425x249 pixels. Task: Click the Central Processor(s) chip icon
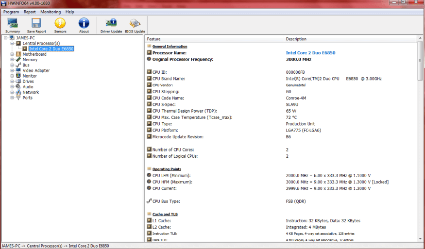click(18, 43)
